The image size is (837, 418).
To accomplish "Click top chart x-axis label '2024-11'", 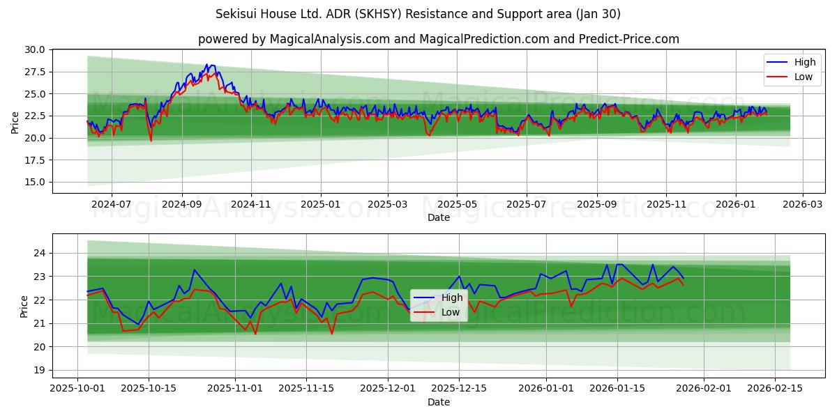I will click(x=250, y=206).
